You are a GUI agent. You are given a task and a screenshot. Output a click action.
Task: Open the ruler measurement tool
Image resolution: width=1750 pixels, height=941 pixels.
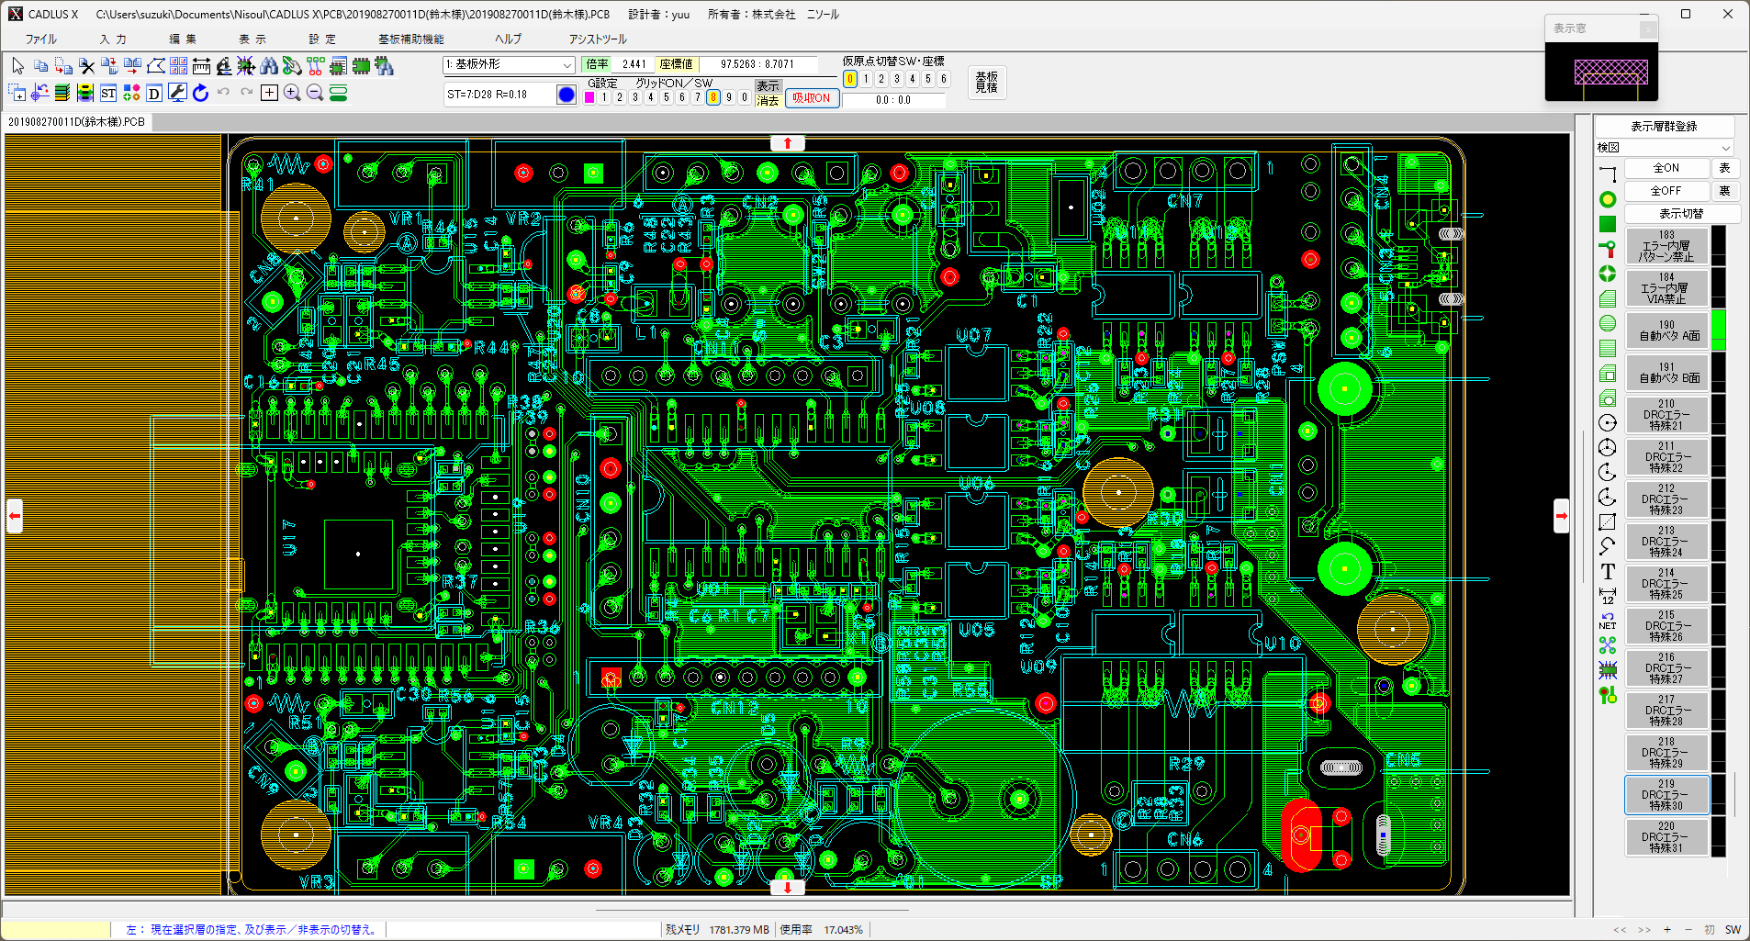pos(201,66)
